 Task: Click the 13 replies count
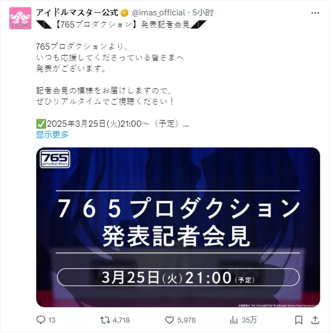52,320
